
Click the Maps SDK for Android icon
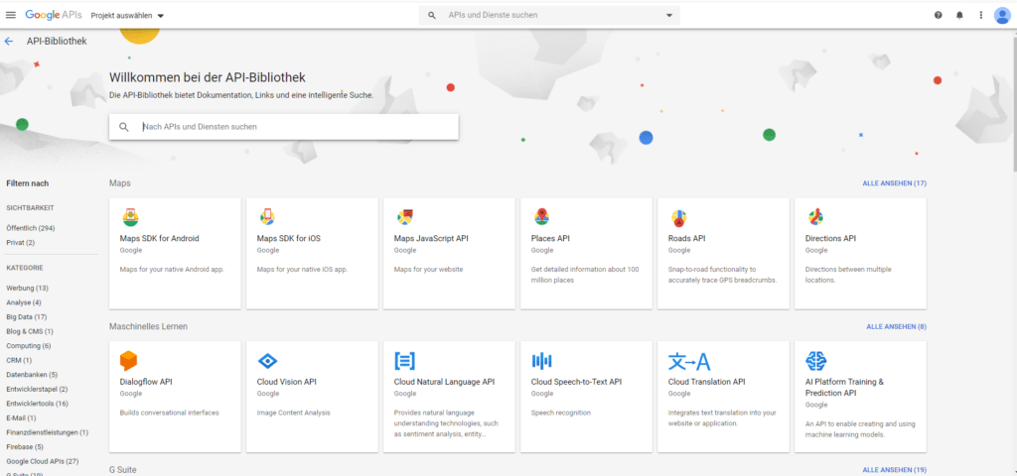click(x=130, y=217)
